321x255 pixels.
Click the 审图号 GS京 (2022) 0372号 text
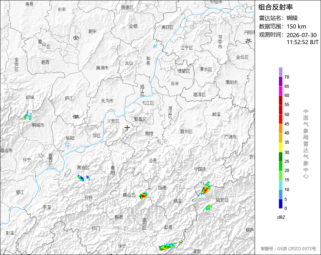click(288, 249)
